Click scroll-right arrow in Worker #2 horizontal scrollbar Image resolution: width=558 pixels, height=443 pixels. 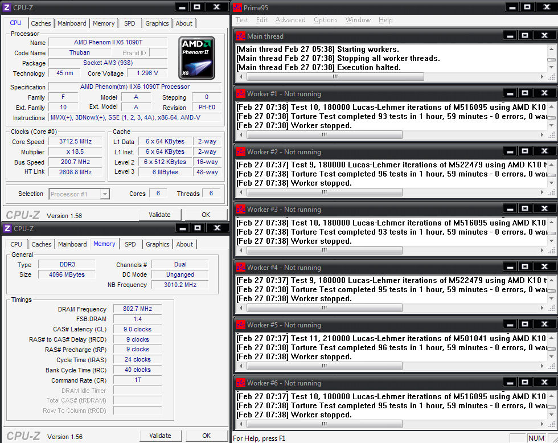(x=542, y=192)
